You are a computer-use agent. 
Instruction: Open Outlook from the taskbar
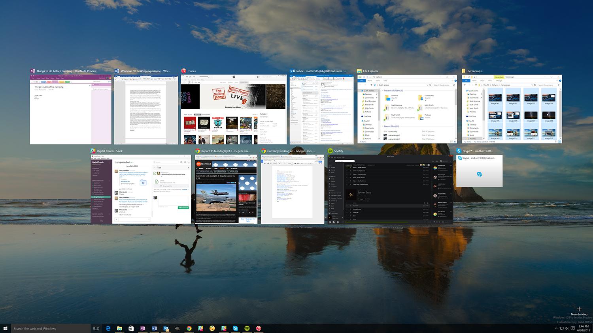[x=166, y=328]
